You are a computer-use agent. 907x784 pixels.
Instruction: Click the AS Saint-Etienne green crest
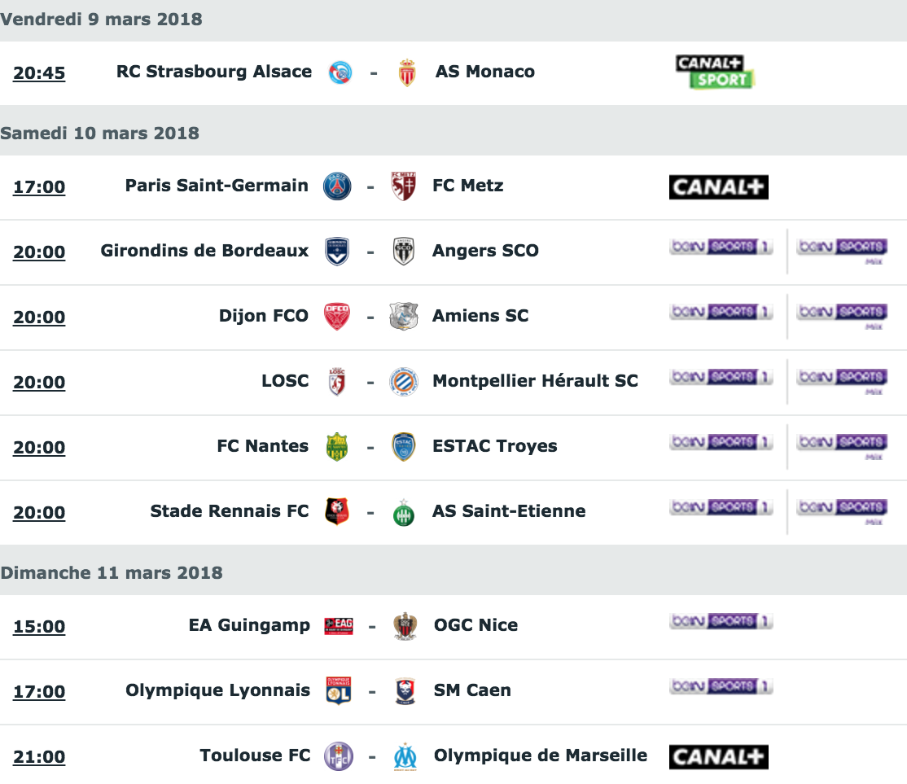coord(404,513)
